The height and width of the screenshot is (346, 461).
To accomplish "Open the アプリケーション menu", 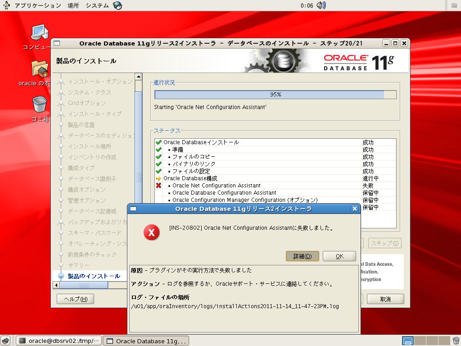I will [x=38, y=5].
